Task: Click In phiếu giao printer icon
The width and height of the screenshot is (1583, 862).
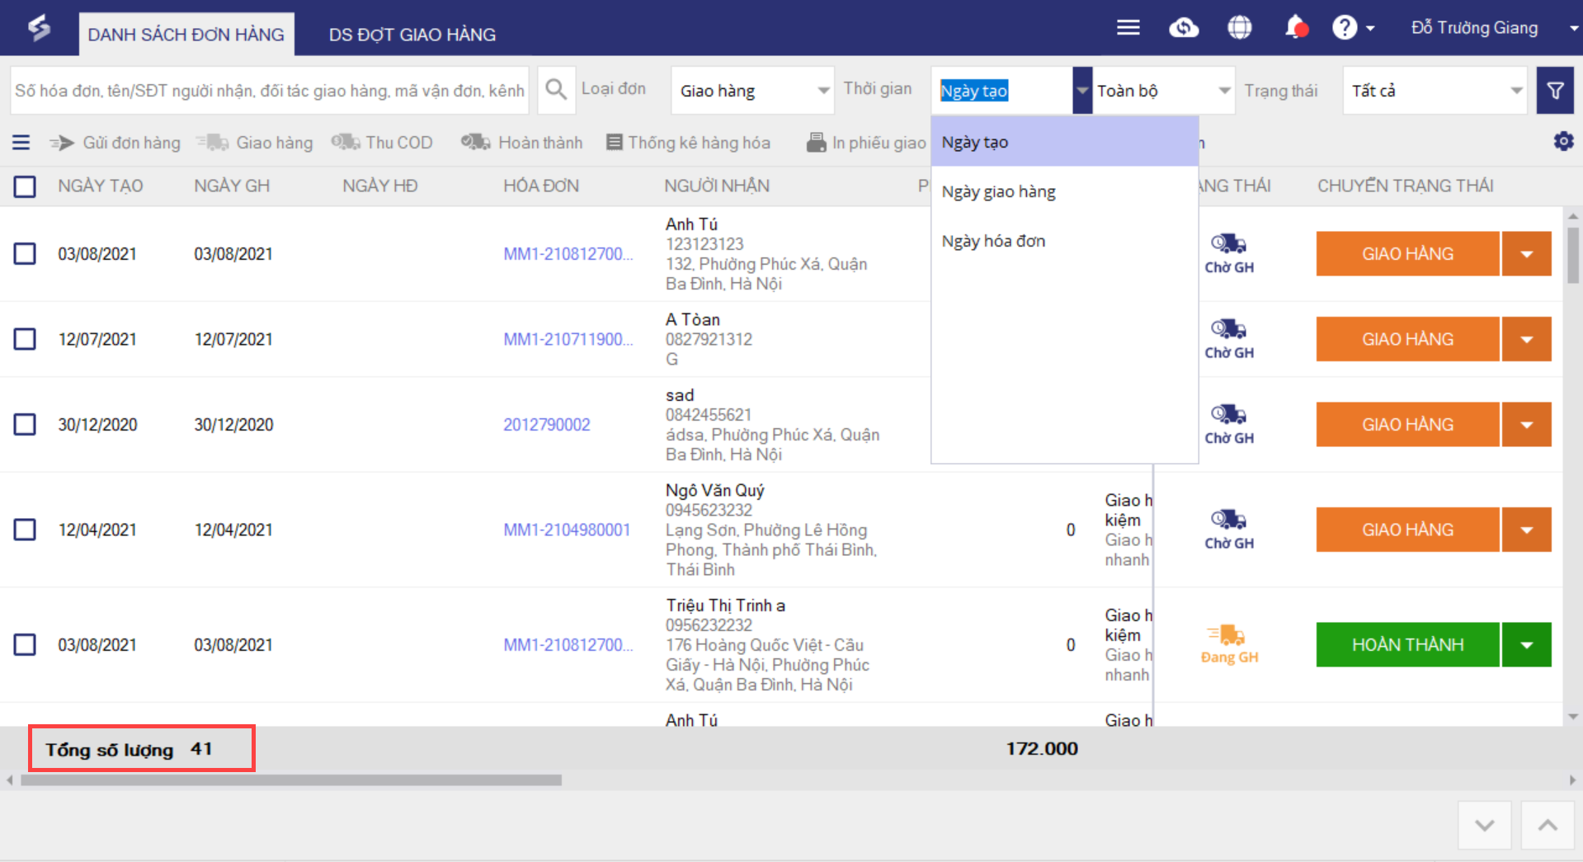Action: pyautogui.click(x=816, y=143)
